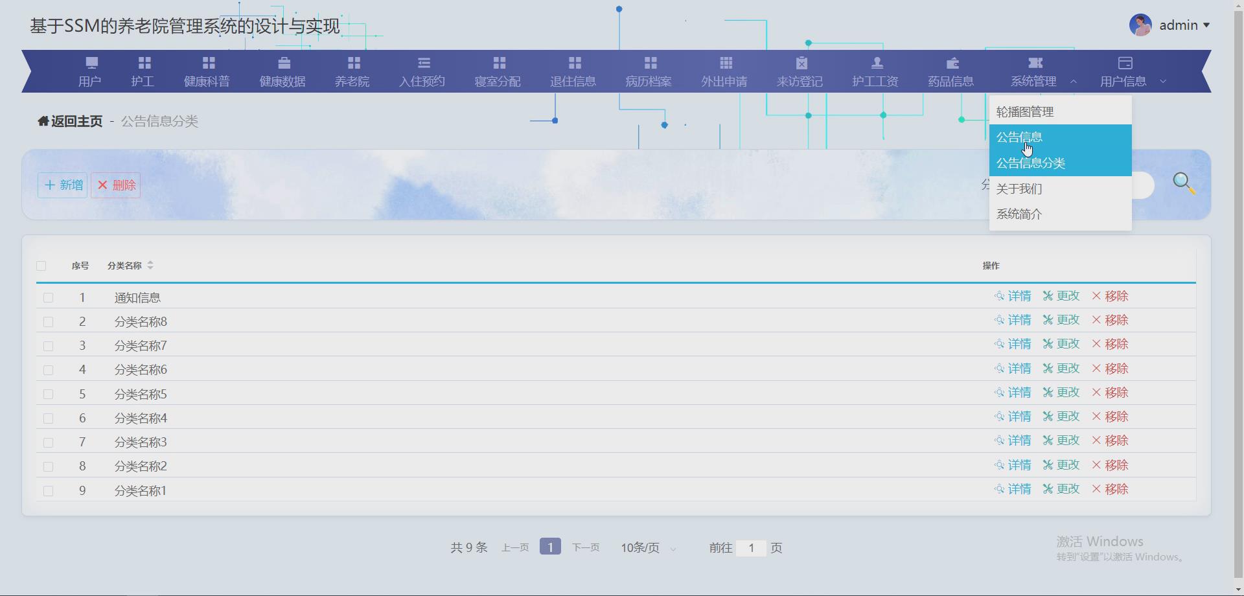Screen dimensions: 1244x596
Task: Click the 新增 add button
Action: pyautogui.click(x=62, y=185)
